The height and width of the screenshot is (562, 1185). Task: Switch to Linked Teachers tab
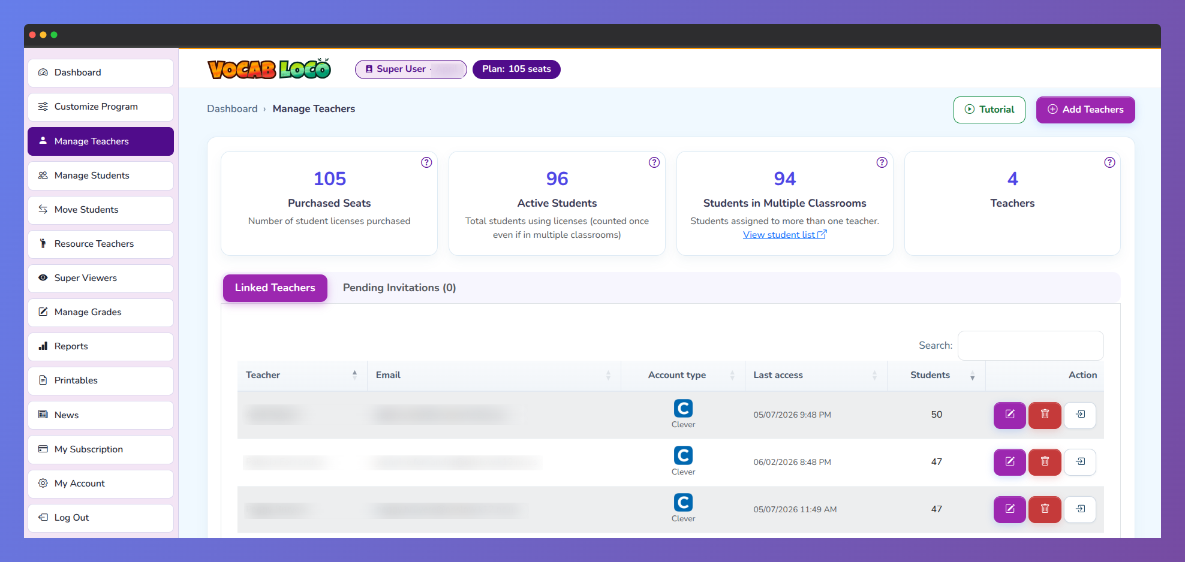coord(275,288)
